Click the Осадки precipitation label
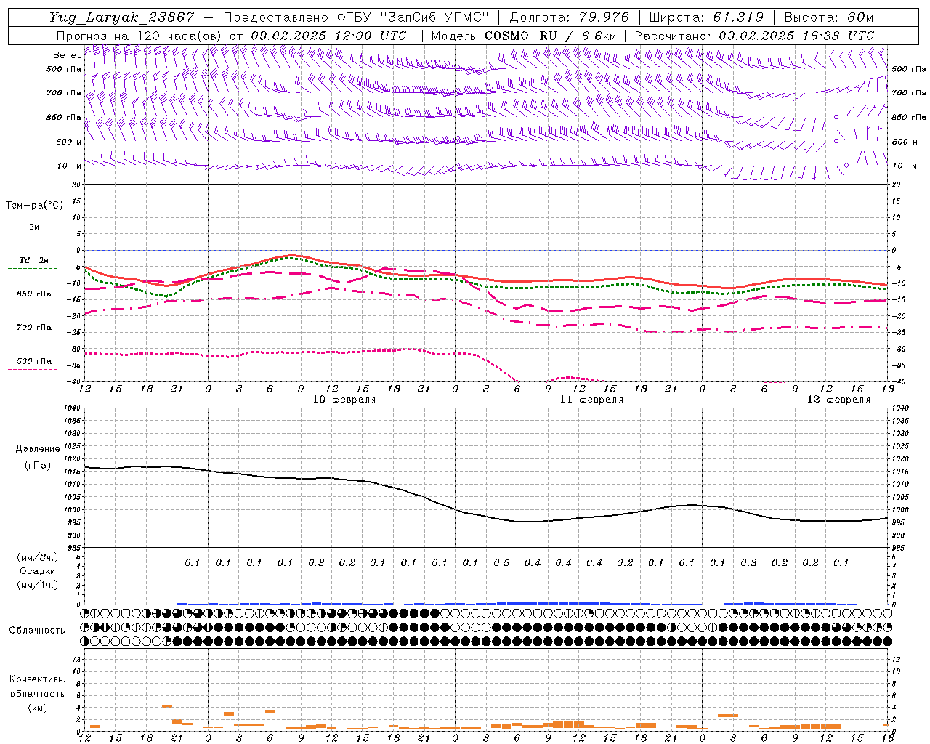The height and width of the screenshot is (744, 930). point(38,571)
